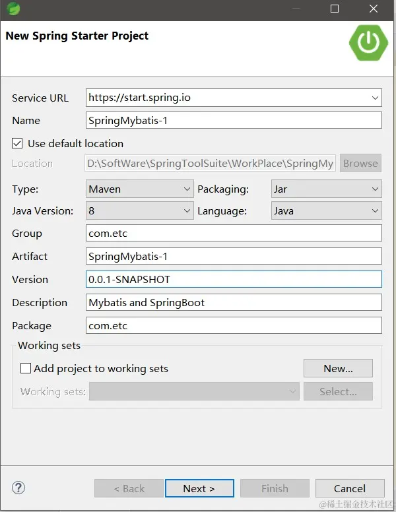Screen dimensions: 396x512
Task: Click the Packaging: label
Action: (223, 189)
